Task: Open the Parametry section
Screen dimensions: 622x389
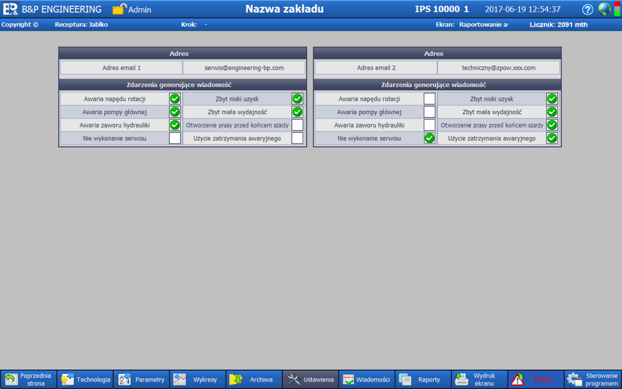Action: [141, 379]
